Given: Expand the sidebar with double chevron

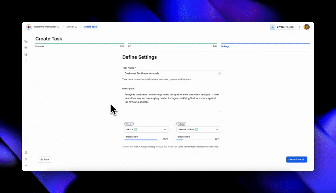Looking at the screenshot, I should (26, 165).
